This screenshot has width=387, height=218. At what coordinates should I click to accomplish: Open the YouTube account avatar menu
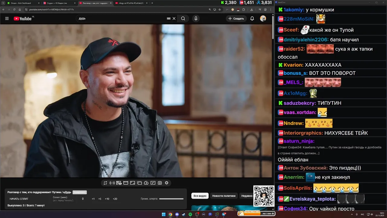263,18
